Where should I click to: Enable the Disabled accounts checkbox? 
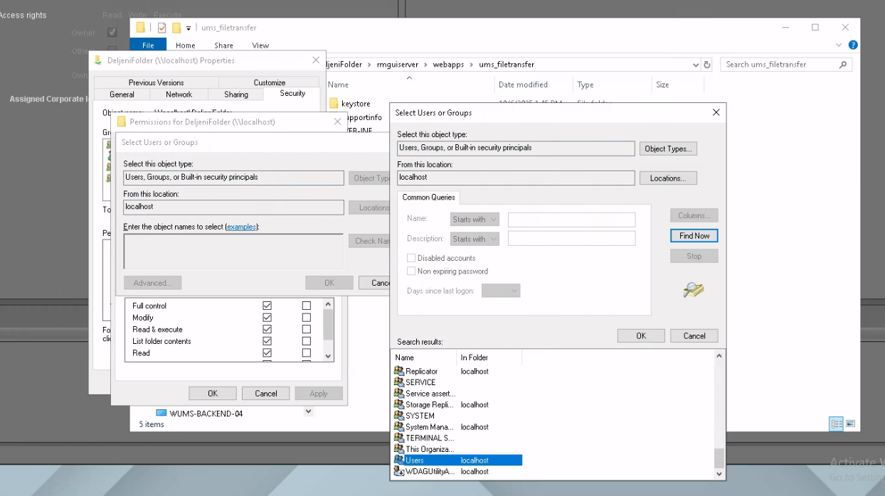tap(411, 258)
